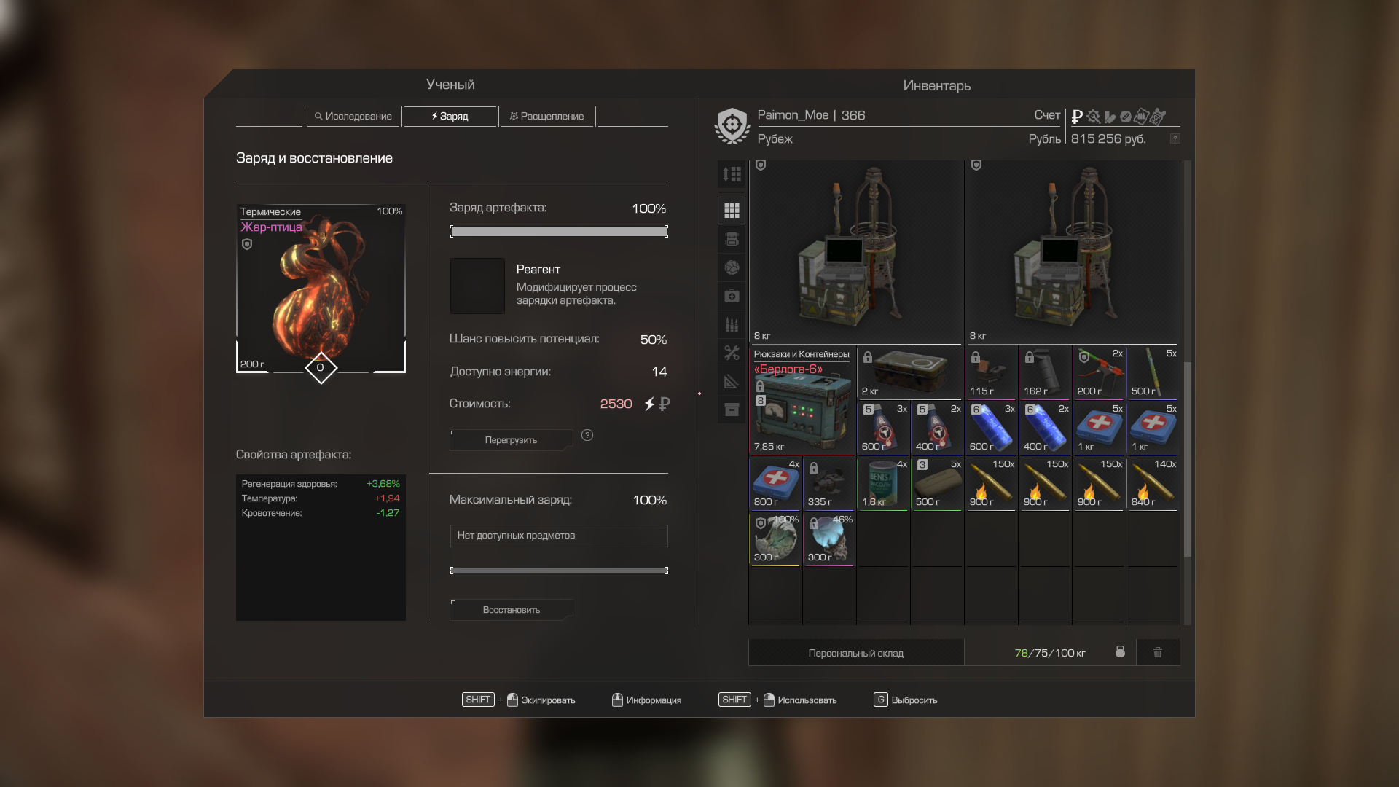Viewport: 1399px width, 787px height.
Task: Select the 140x 840 г ammo stack
Action: coord(1153,483)
